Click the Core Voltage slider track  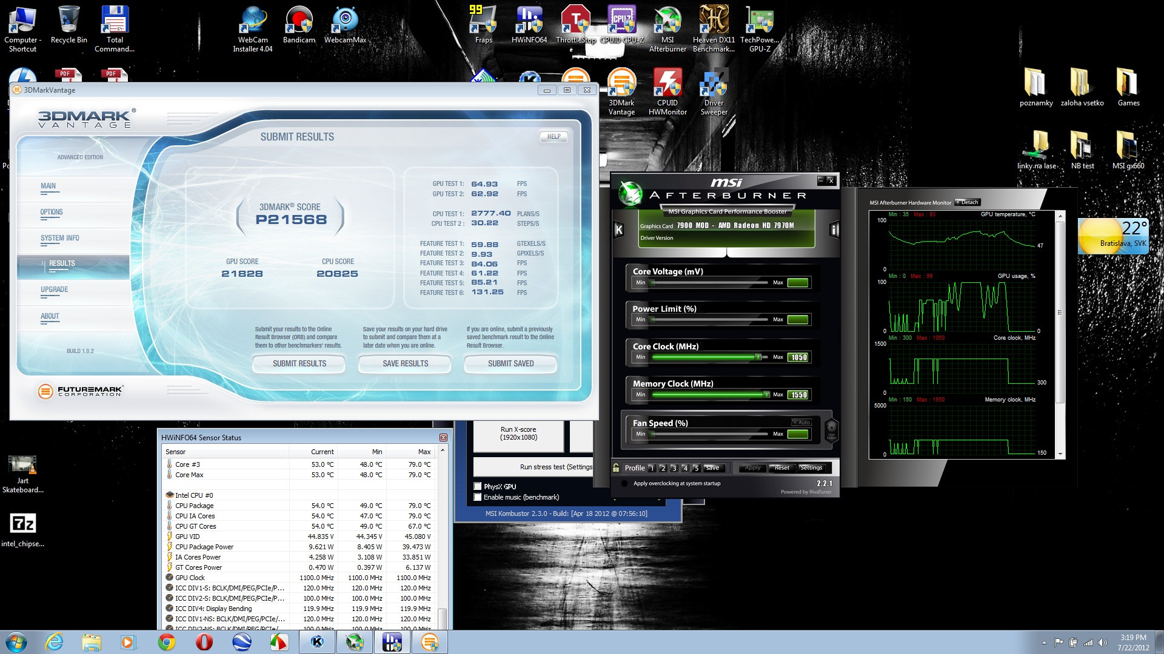(709, 283)
